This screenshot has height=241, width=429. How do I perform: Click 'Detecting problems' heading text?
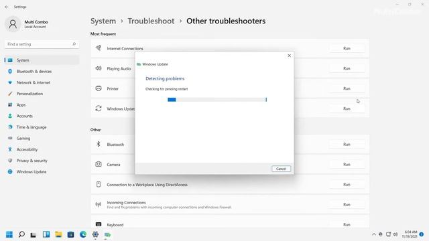click(x=165, y=79)
